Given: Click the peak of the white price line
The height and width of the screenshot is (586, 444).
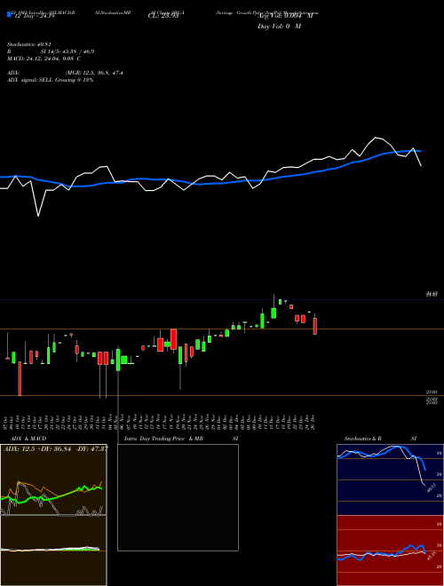Looking at the screenshot, I should click(x=377, y=138).
